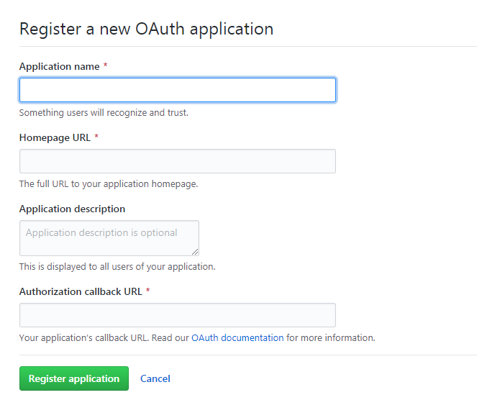The image size is (477, 418).
Task: Focus the Homepage URL text box
Action: click(x=177, y=161)
